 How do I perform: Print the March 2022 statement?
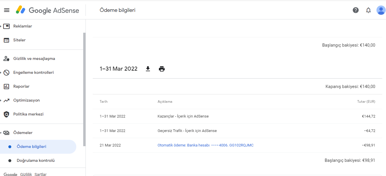[162, 69]
